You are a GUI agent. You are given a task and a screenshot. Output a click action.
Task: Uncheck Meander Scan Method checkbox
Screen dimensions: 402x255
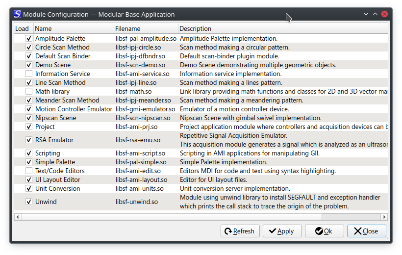(29, 101)
